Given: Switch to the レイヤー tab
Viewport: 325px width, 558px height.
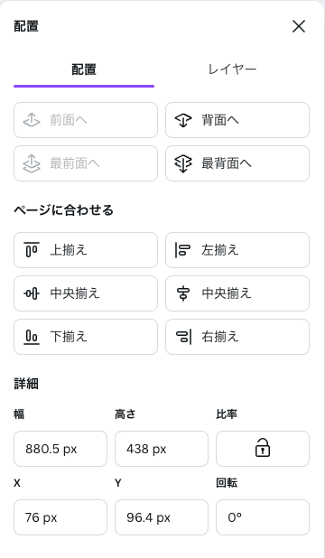Looking at the screenshot, I should pos(232,70).
